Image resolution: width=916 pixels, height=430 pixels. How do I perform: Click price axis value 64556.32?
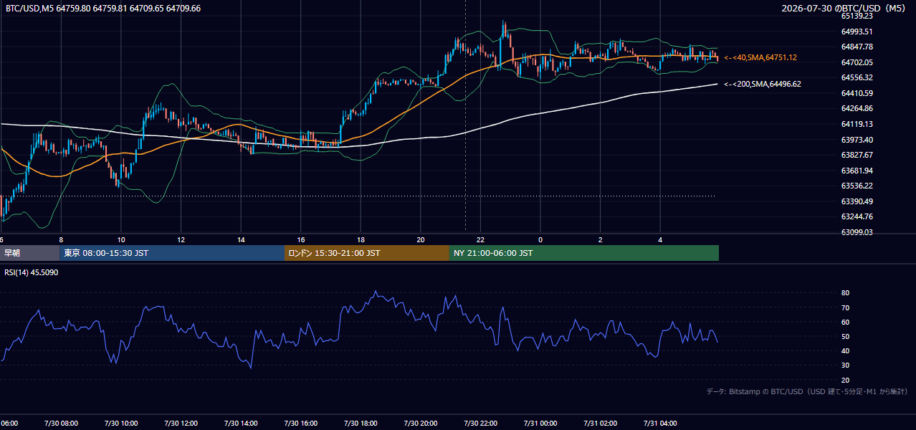pos(857,77)
